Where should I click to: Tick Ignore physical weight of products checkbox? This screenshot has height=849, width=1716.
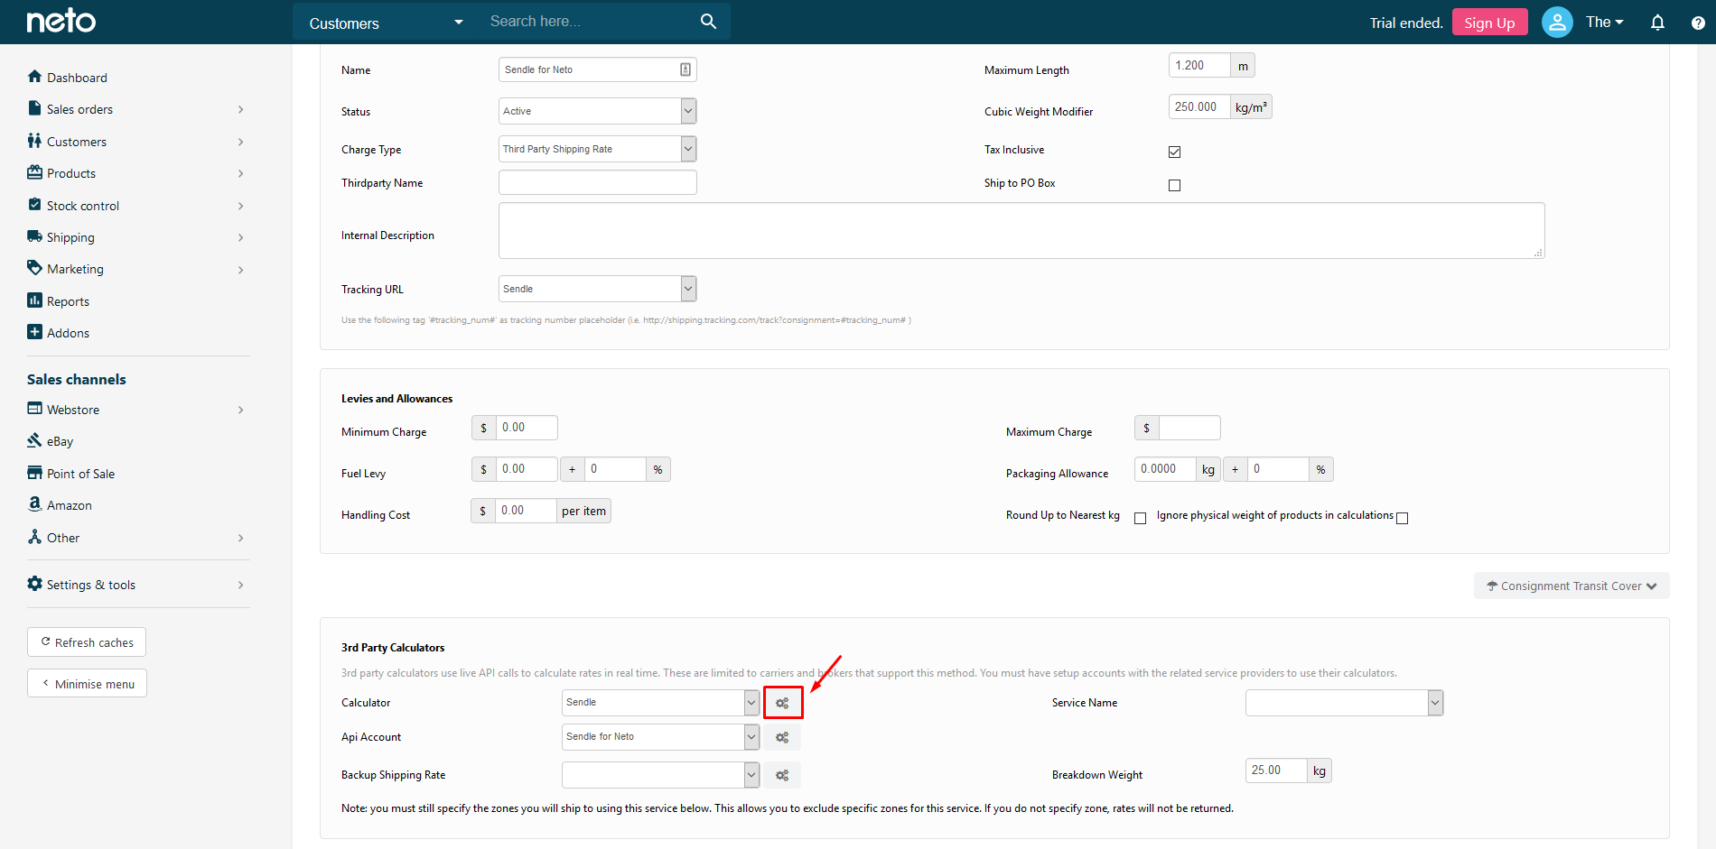tap(1402, 518)
